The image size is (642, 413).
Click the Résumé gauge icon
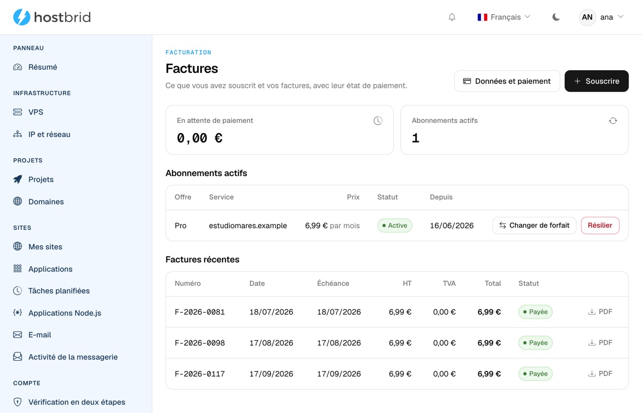17,67
